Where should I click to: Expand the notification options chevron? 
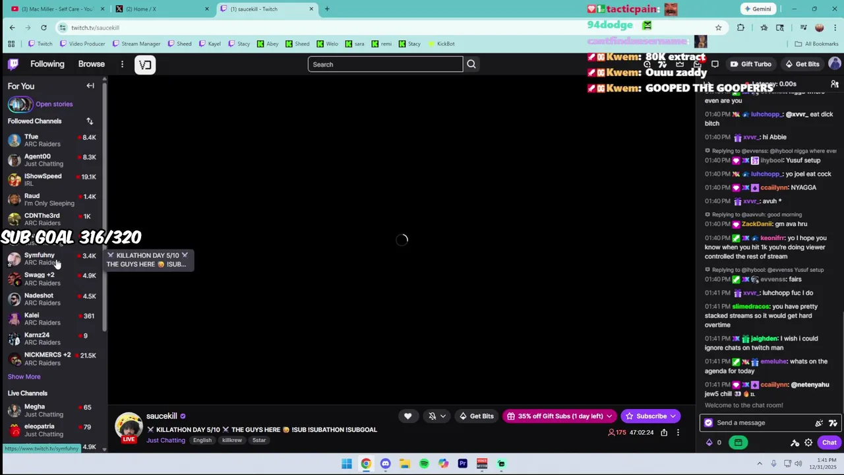pos(443,416)
